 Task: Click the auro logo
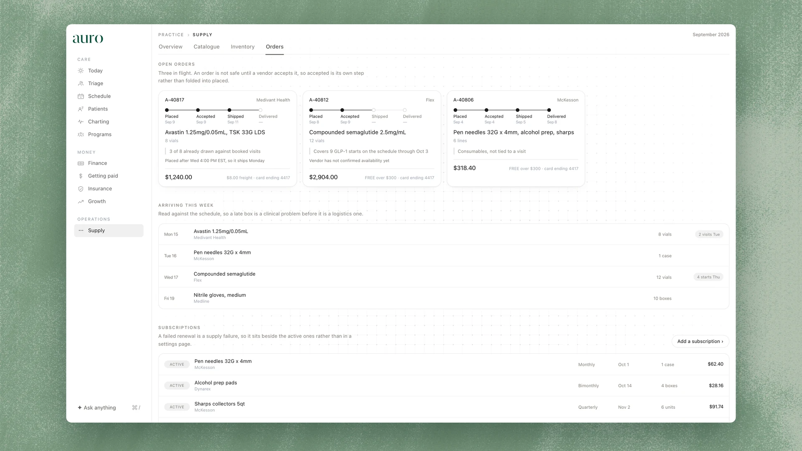88,38
